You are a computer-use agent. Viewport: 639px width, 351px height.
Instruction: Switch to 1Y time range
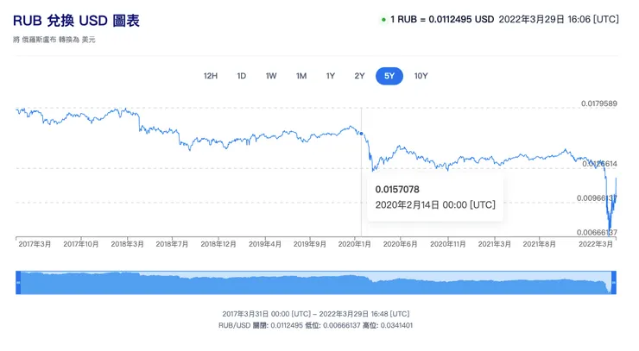(331, 76)
